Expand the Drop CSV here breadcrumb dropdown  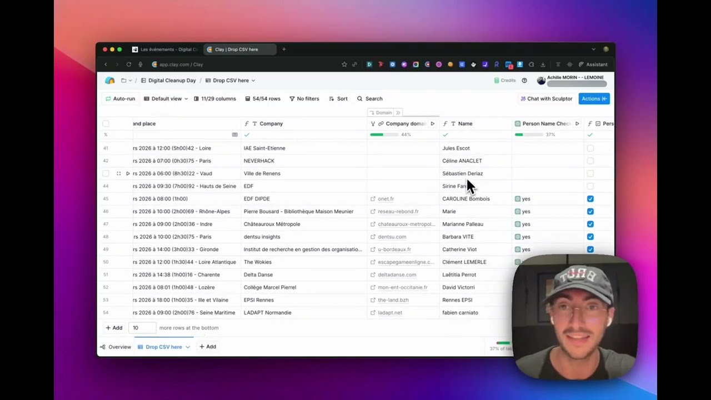point(253,81)
